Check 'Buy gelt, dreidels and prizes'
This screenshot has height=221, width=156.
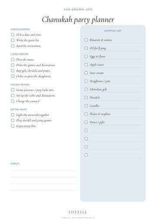[x=13, y=71]
